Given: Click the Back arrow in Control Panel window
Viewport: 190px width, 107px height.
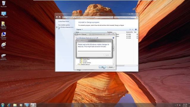Looking at the screenshot, I should coord(57,17).
